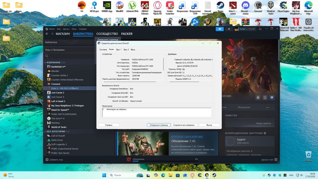This screenshot has width=318, height=179.
Task: Collapse the ИЗБРАННОЕ category in Steam library
Action: click(45, 62)
